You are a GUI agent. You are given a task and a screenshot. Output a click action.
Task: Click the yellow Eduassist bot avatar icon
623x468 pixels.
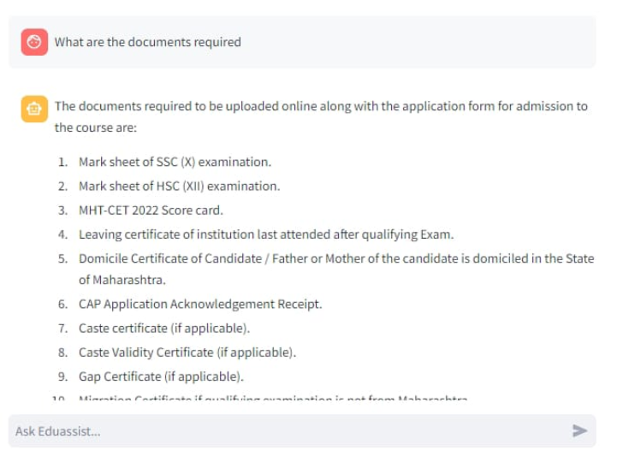click(34, 109)
